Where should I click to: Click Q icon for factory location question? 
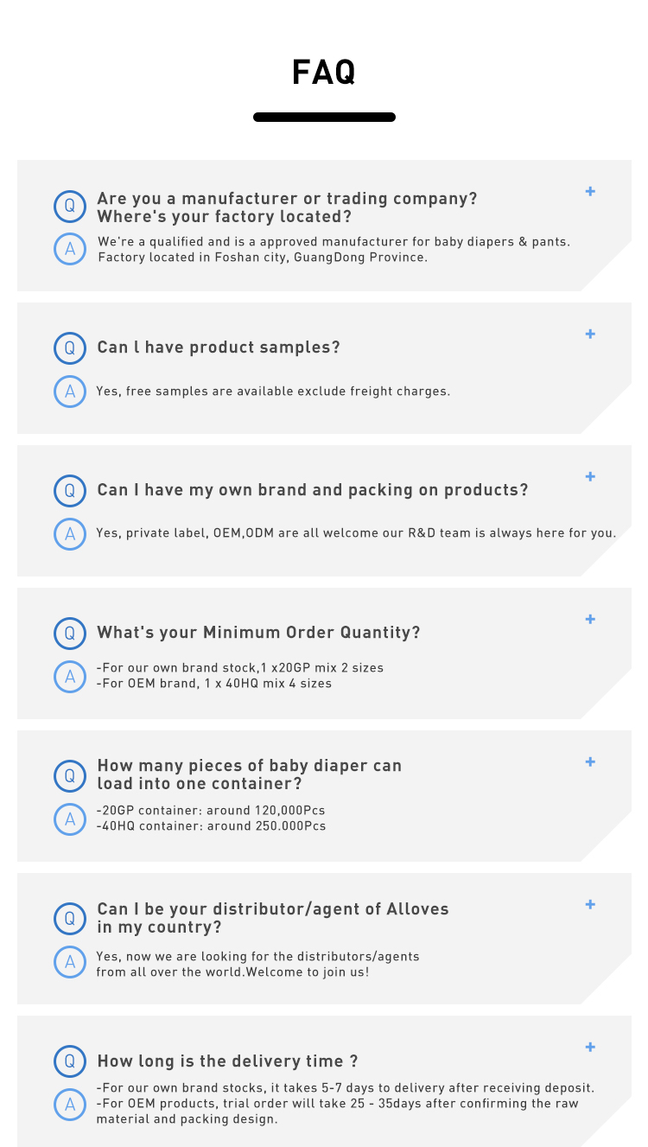tap(70, 206)
